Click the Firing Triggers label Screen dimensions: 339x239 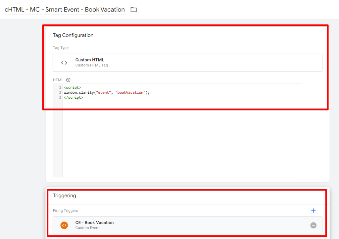66,211
